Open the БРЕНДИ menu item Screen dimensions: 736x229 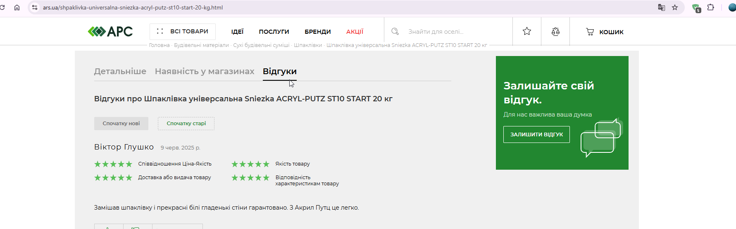tap(318, 32)
